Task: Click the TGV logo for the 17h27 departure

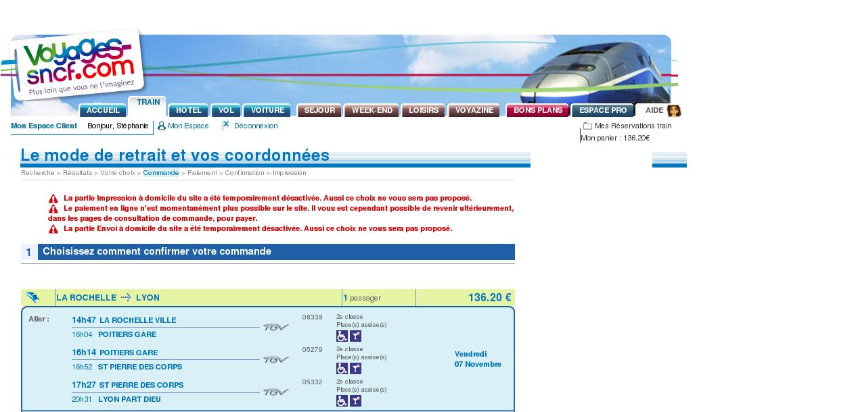Action: (276, 392)
